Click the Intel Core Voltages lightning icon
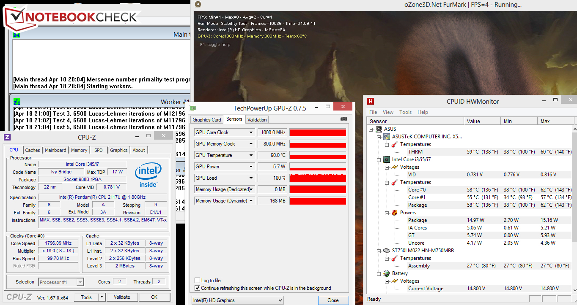The height and width of the screenshot is (305, 577). [394, 167]
